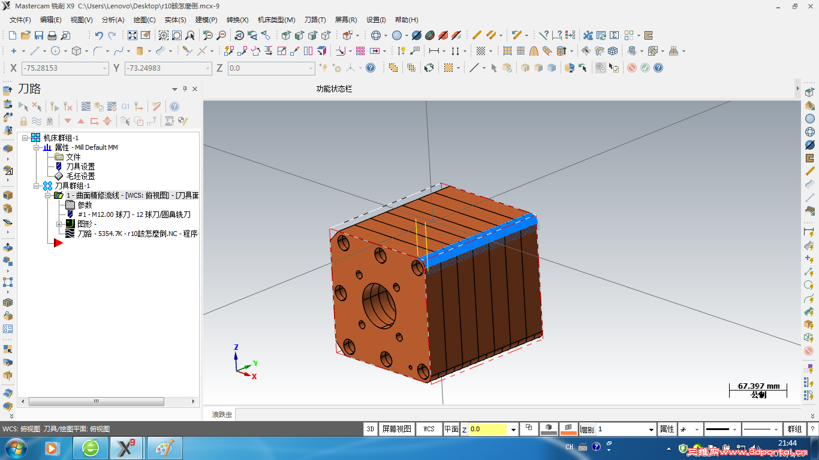819x460 pixels.
Task: Click the 屏幕视图 button
Action: (397, 429)
